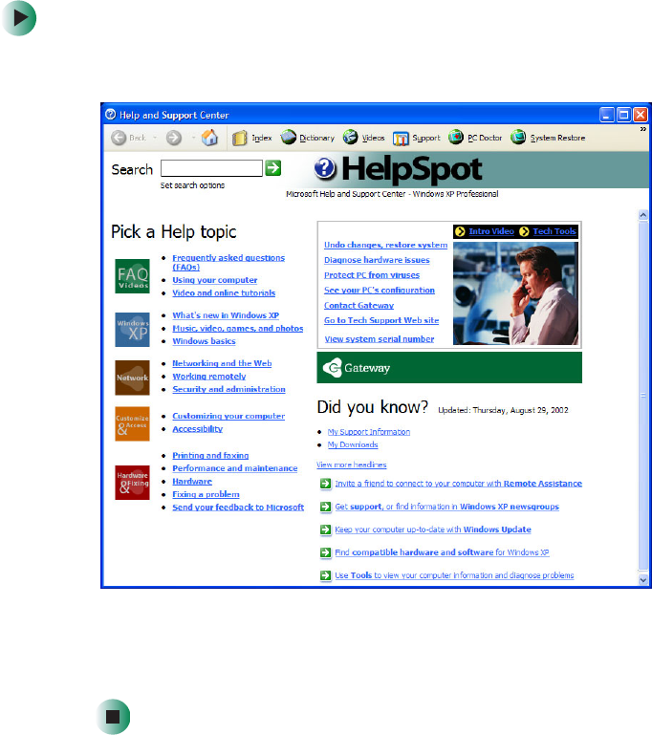
Task: Open My Downloads link
Action: tap(353, 444)
